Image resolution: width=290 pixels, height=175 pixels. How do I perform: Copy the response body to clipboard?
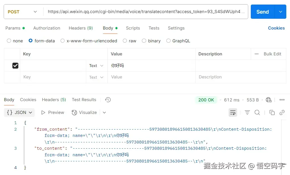(x=272, y=113)
